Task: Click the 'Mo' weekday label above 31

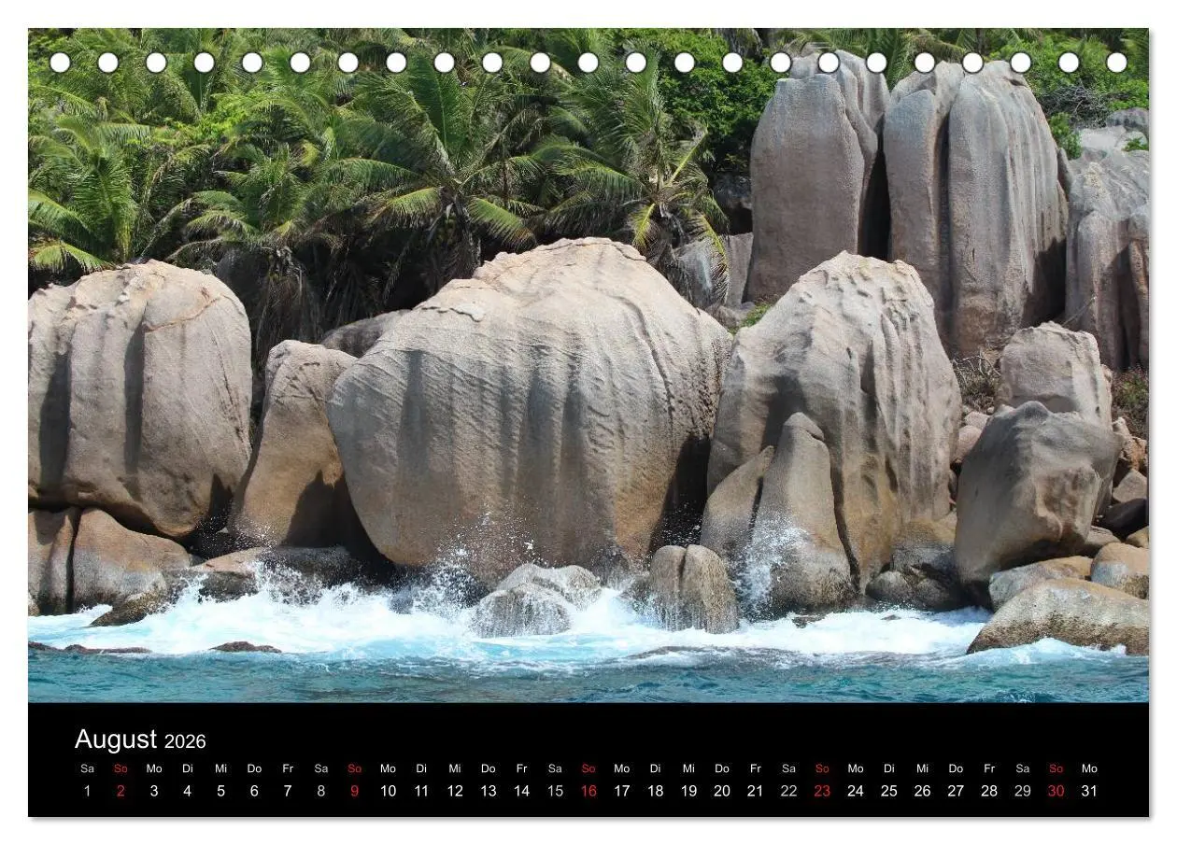Action: 1089,768
